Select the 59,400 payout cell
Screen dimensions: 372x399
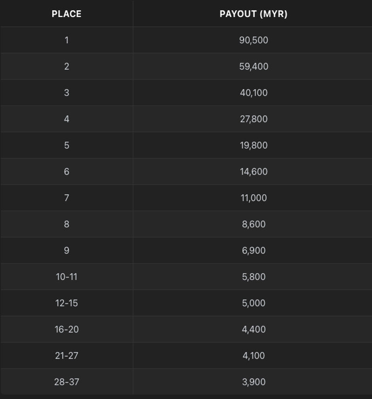coord(253,66)
